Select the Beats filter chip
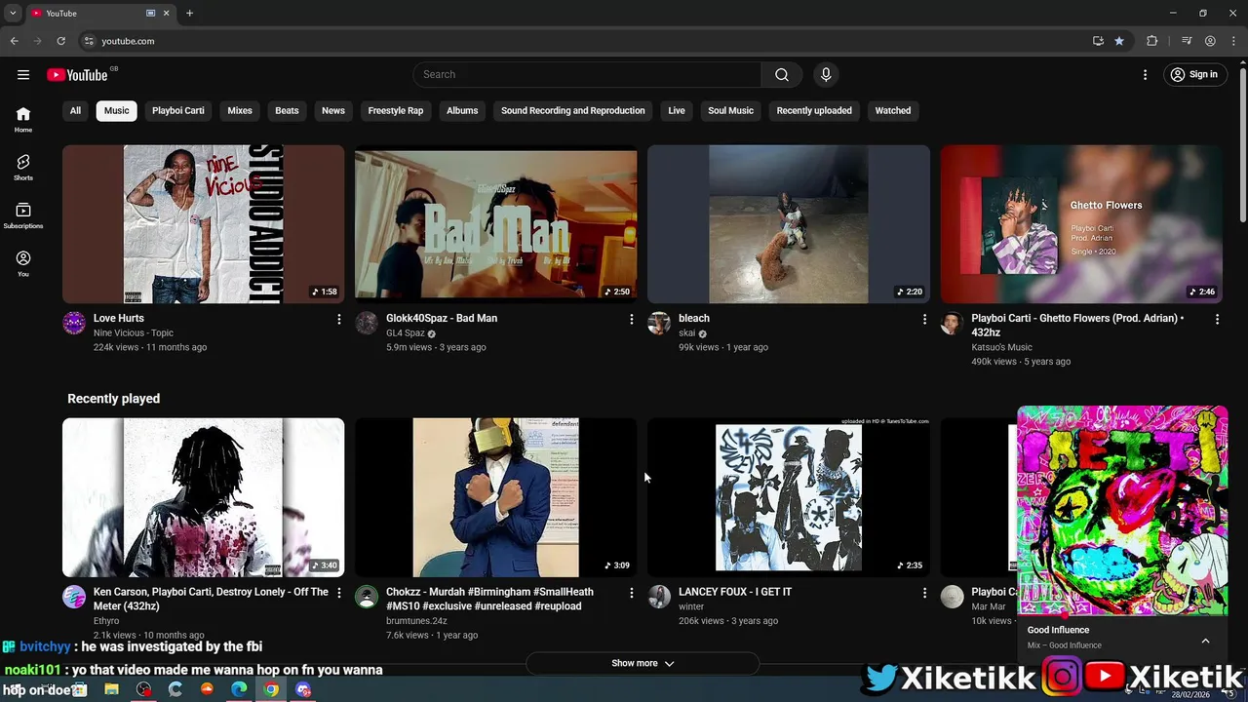This screenshot has width=1248, height=702. pos(287,111)
